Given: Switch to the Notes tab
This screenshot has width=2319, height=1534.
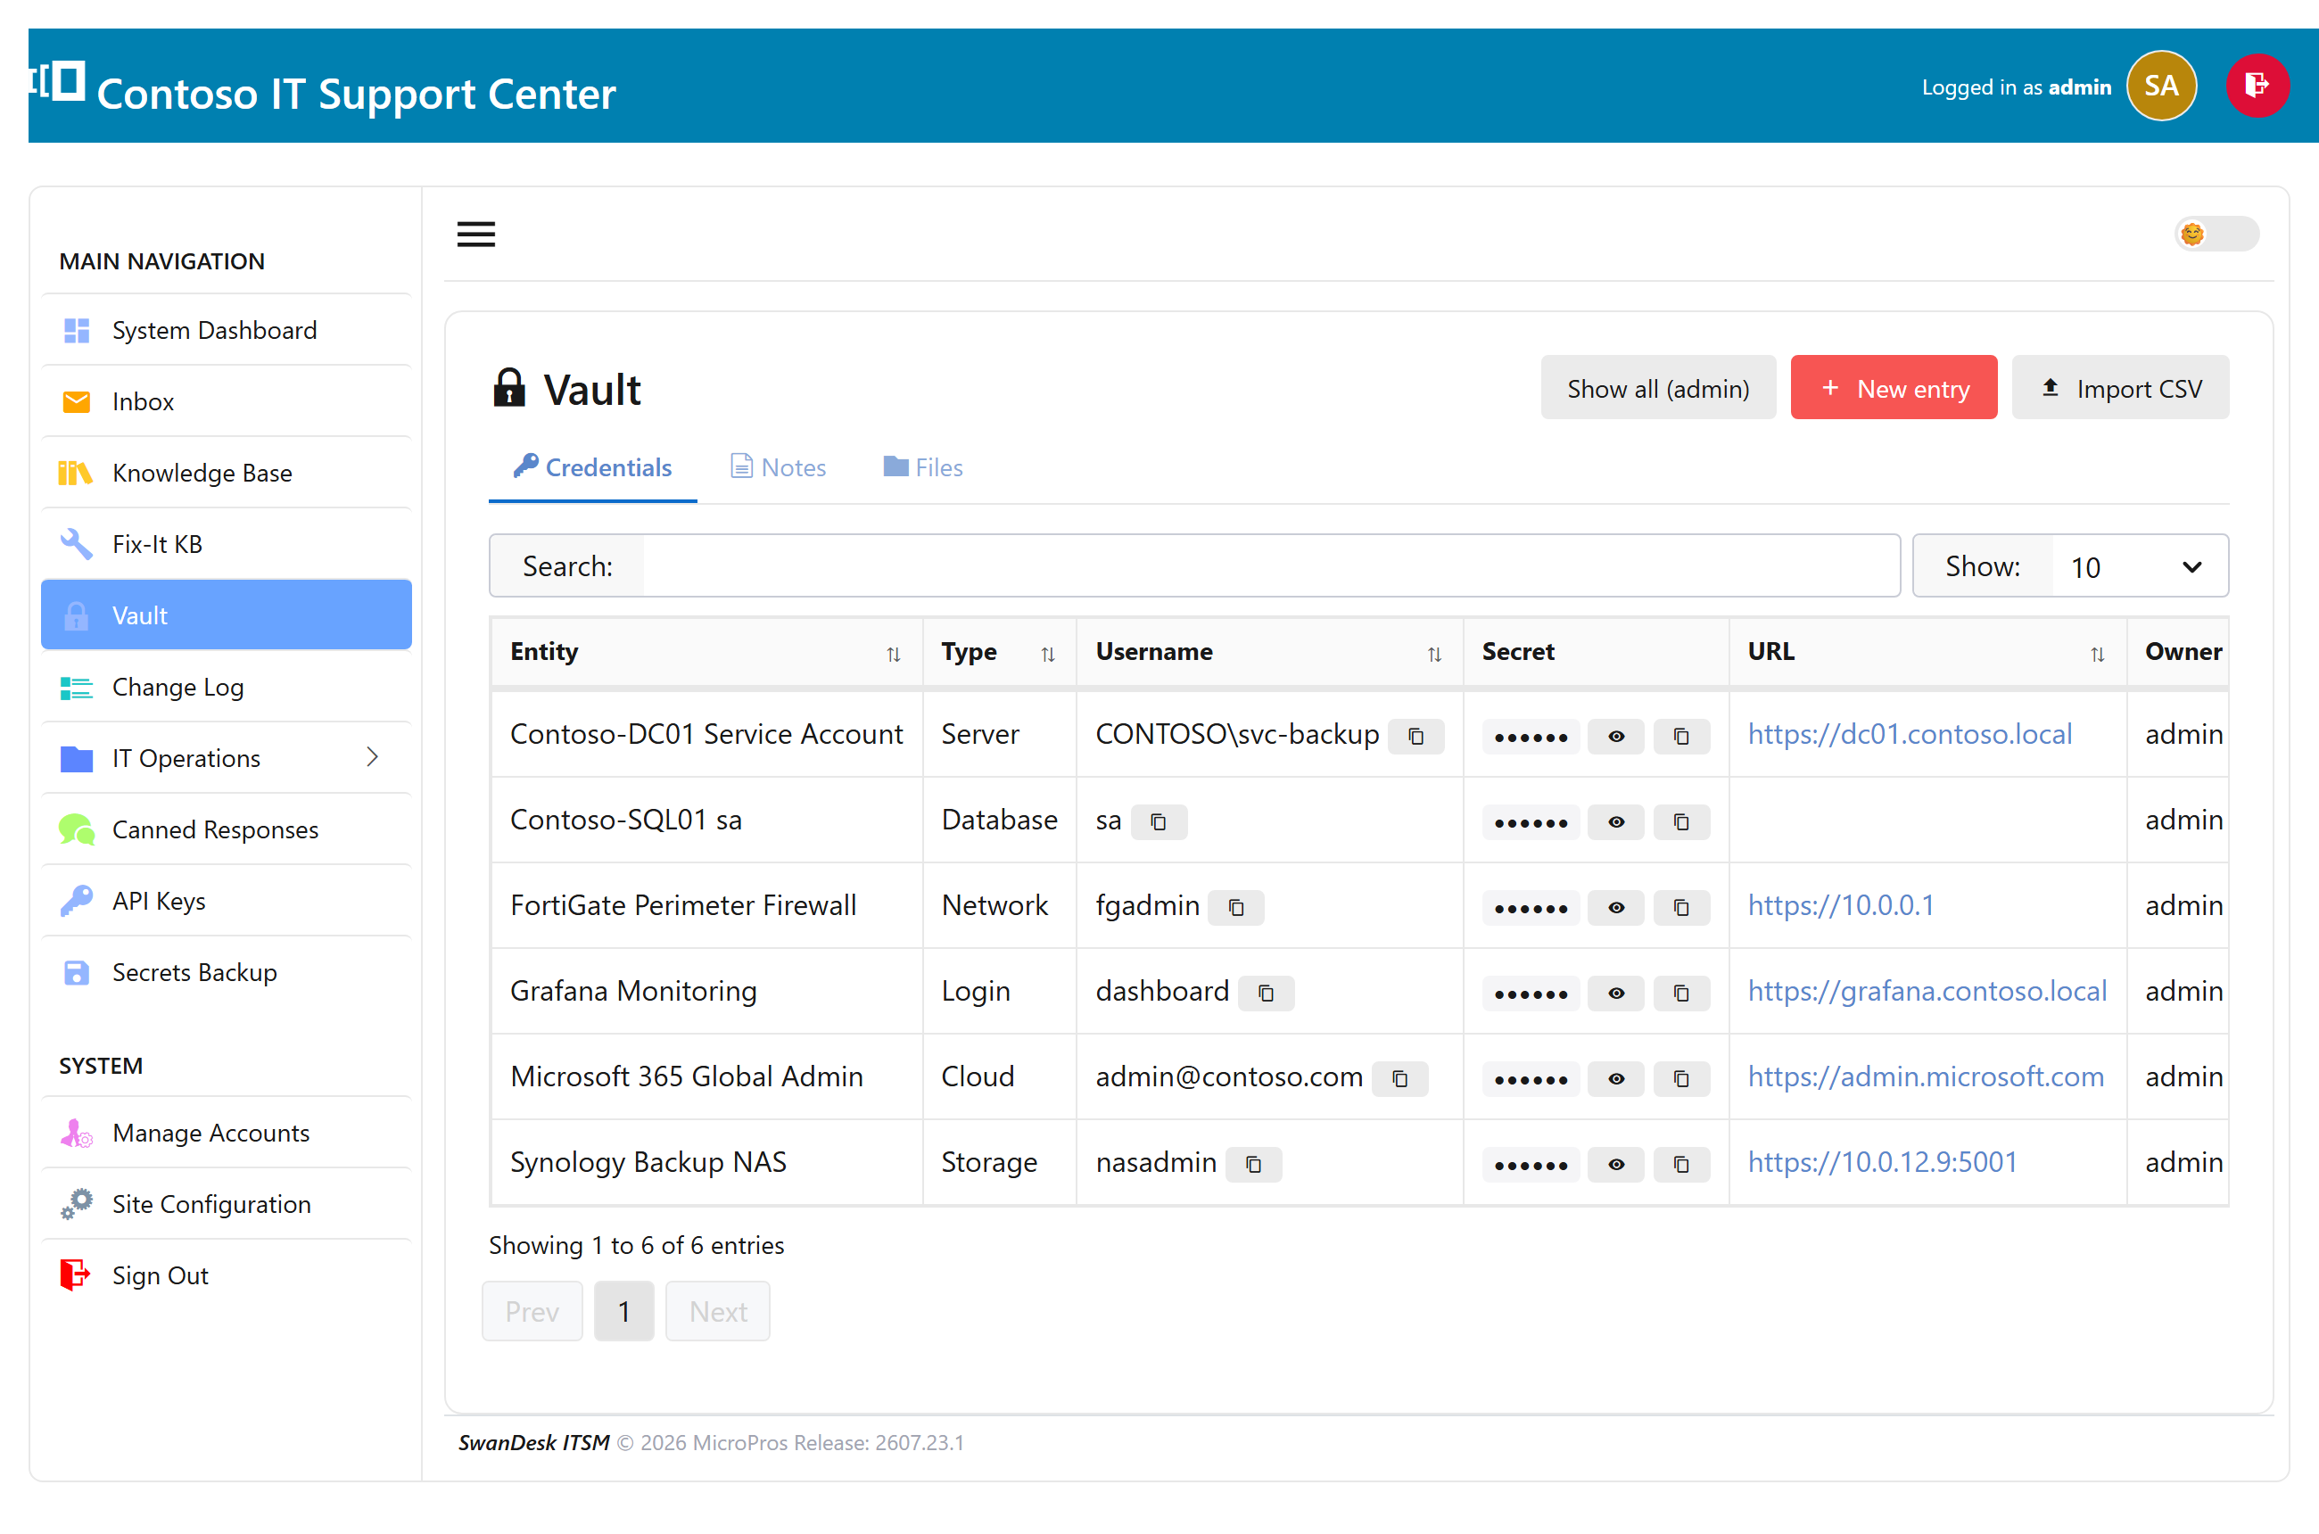Looking at the screenshot, I should point(778,467).
